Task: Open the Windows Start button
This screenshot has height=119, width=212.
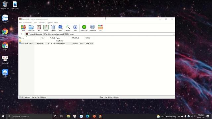Action: click(x=3, y=116)
